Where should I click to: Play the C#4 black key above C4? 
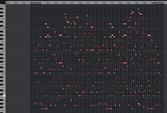pyautogui.click(x=1, y=49)
